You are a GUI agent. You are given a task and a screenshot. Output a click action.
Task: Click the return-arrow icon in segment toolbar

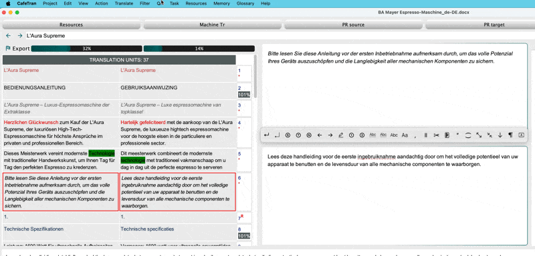coord(266,135)
